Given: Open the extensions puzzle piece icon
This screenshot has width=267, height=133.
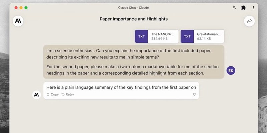Looking at the screenshot, I should click(x=244, y=8).
